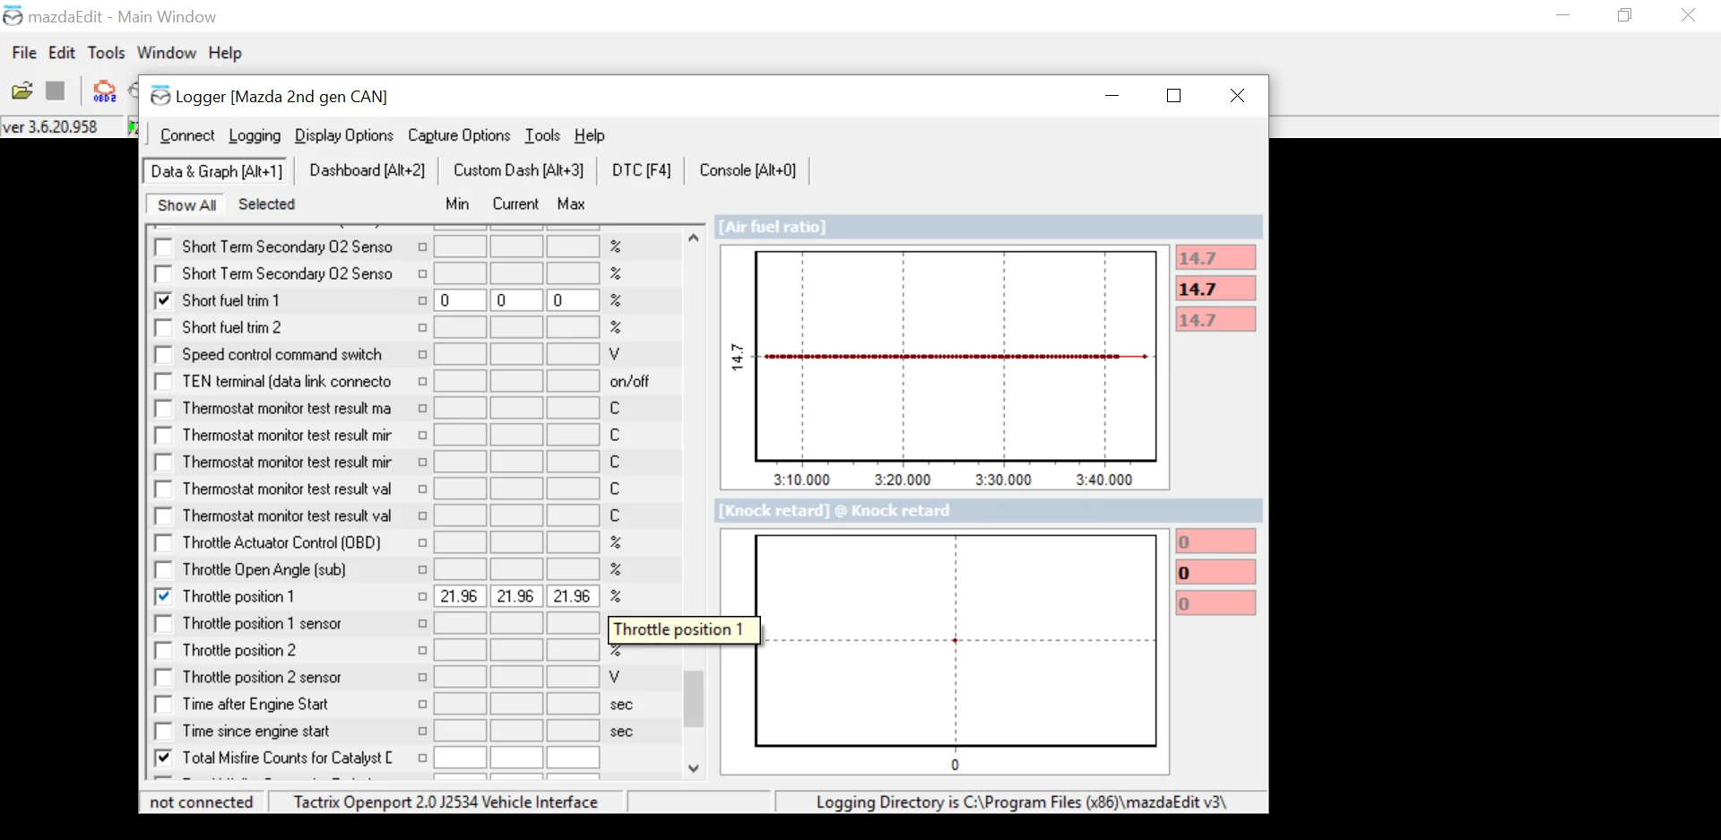Select the [Air fuel ratio] graph header
Screen dimensions: 1721x840
[989, 227]
